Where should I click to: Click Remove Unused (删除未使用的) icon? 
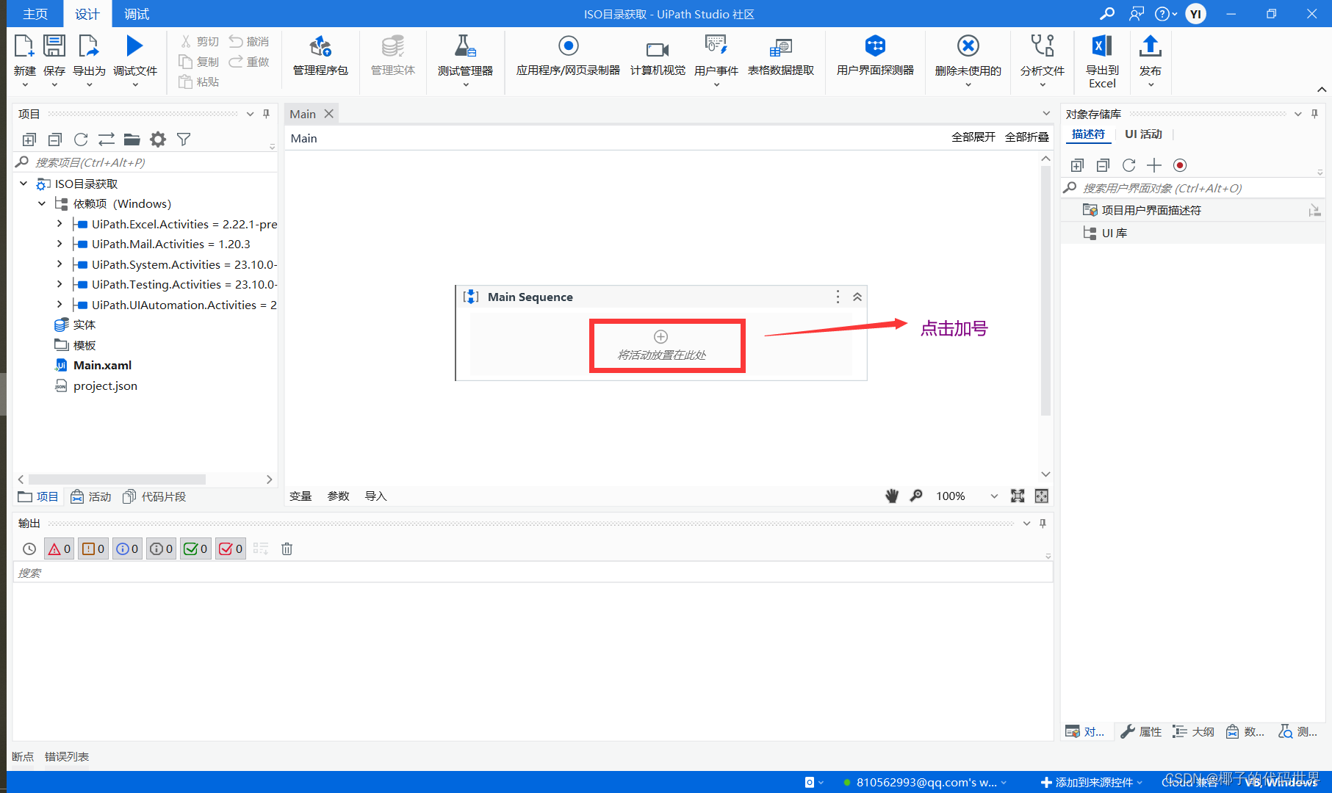pos(968,46)
